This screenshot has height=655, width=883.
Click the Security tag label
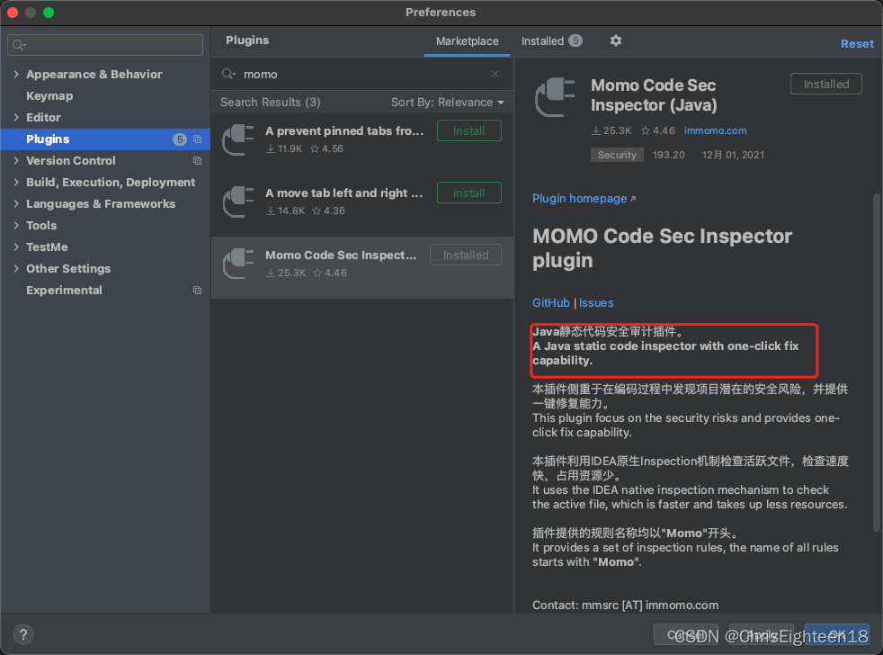(x=617, y=155)
